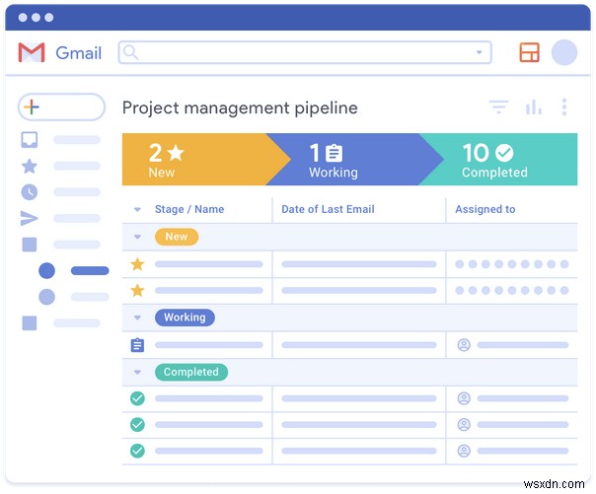Collapse the Completed stage group

pos(137,372)
